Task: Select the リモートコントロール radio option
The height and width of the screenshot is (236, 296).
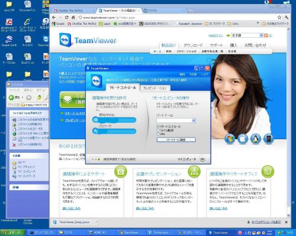Action: [158, 126]
